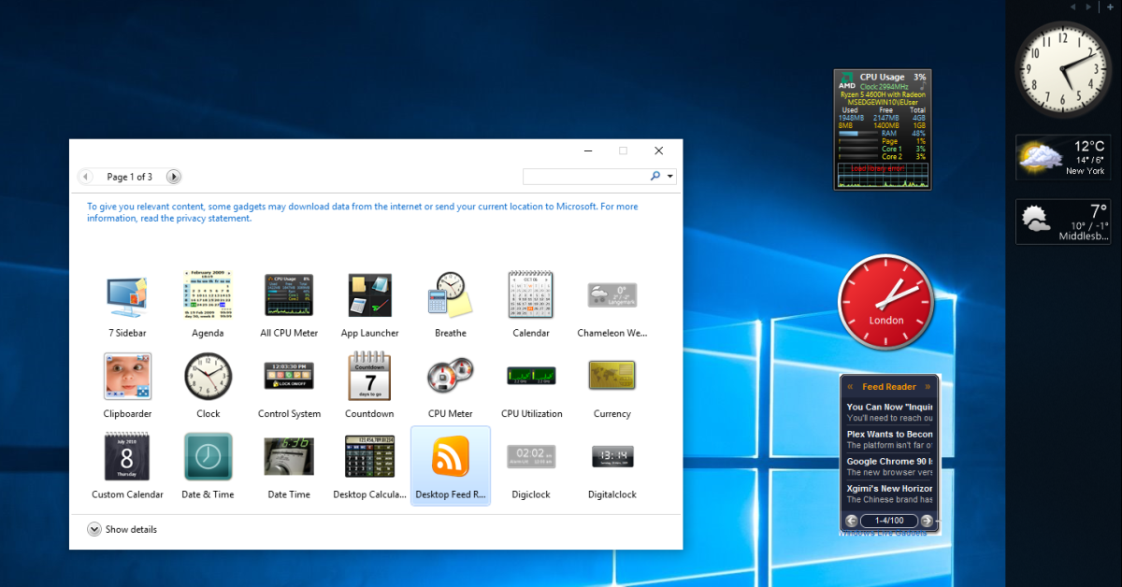This screenshot has width=1122, height=587.
Task: Open the Breathe gadget
Action: point(450,294)
